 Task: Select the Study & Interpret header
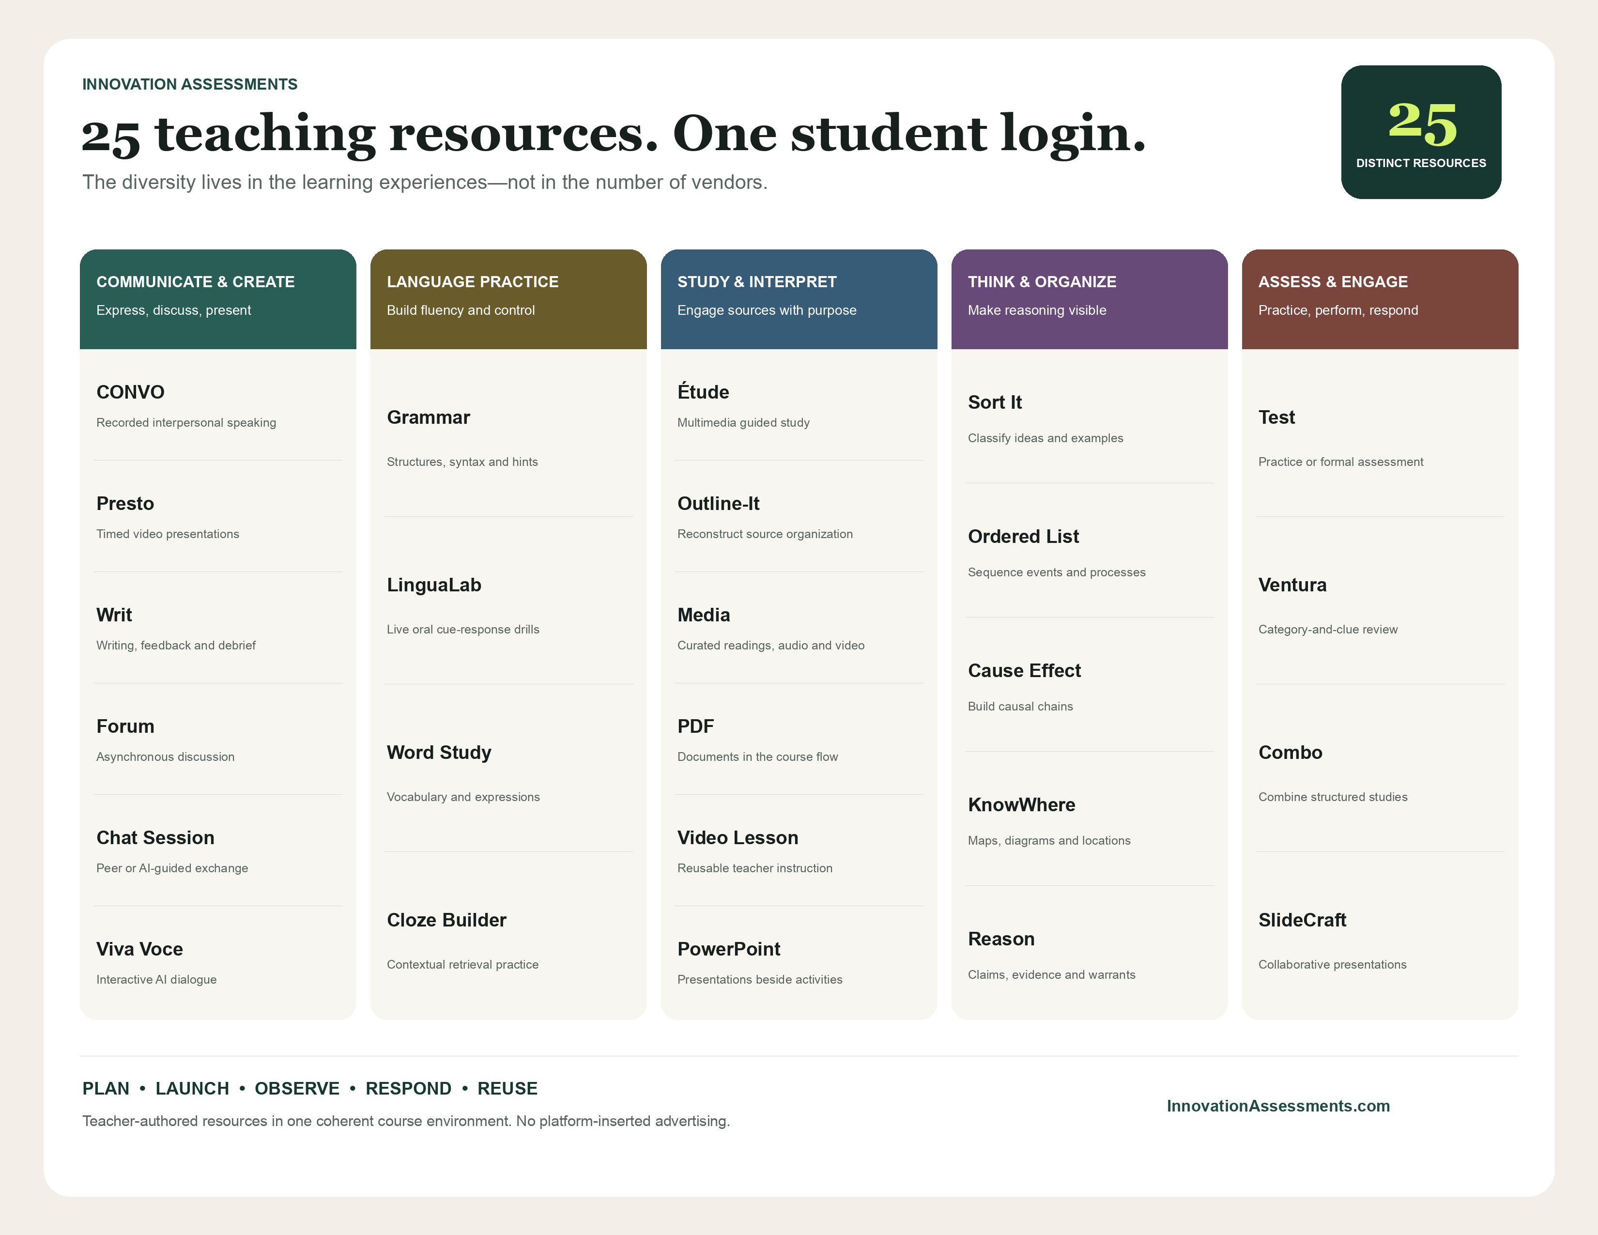coord(799,299)
